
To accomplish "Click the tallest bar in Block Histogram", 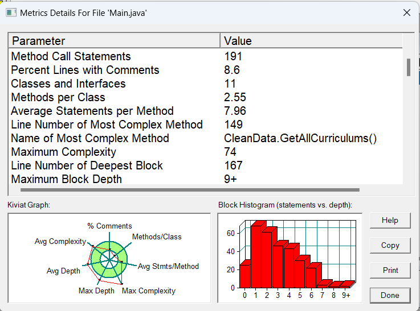I will click(257, 255).
